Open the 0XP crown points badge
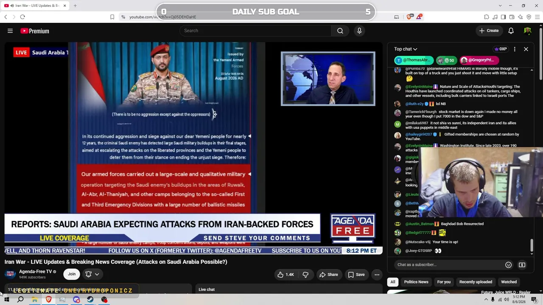This screenshot has width=543, height=305. pyautogui.click(x=501, y=49)
